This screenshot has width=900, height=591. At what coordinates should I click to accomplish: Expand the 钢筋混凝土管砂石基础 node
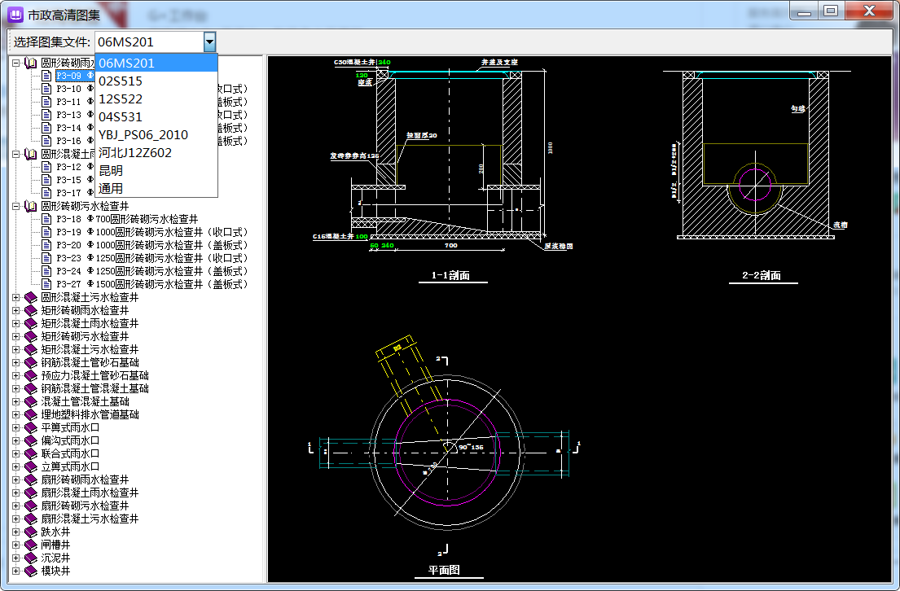[x=16, y=362]
